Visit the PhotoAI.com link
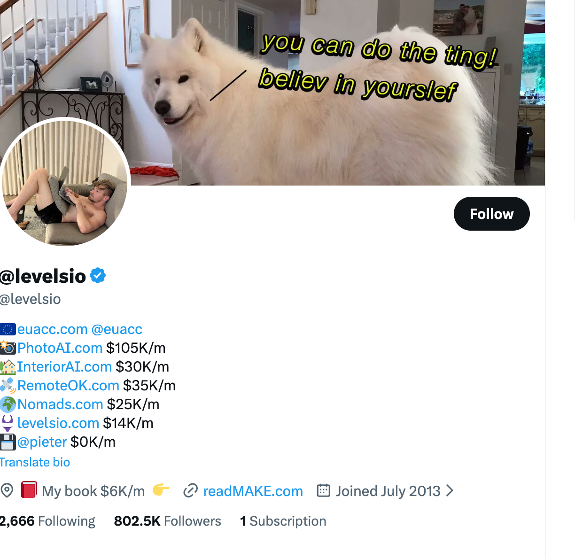The width and height of the screenshot is (575, 559). click(60, 348)
